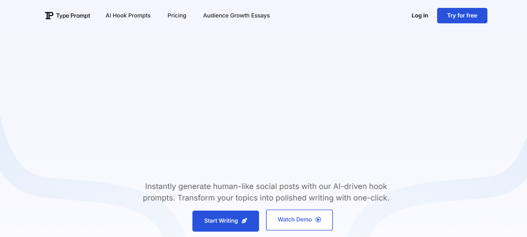Image resolution: width=527 pixels, height=237 pixels.
Task: Open the AI Hook Prompts page
Action: point(128,15)
